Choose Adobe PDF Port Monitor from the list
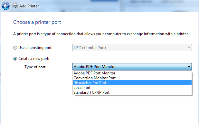 click(x=132, y=73)
